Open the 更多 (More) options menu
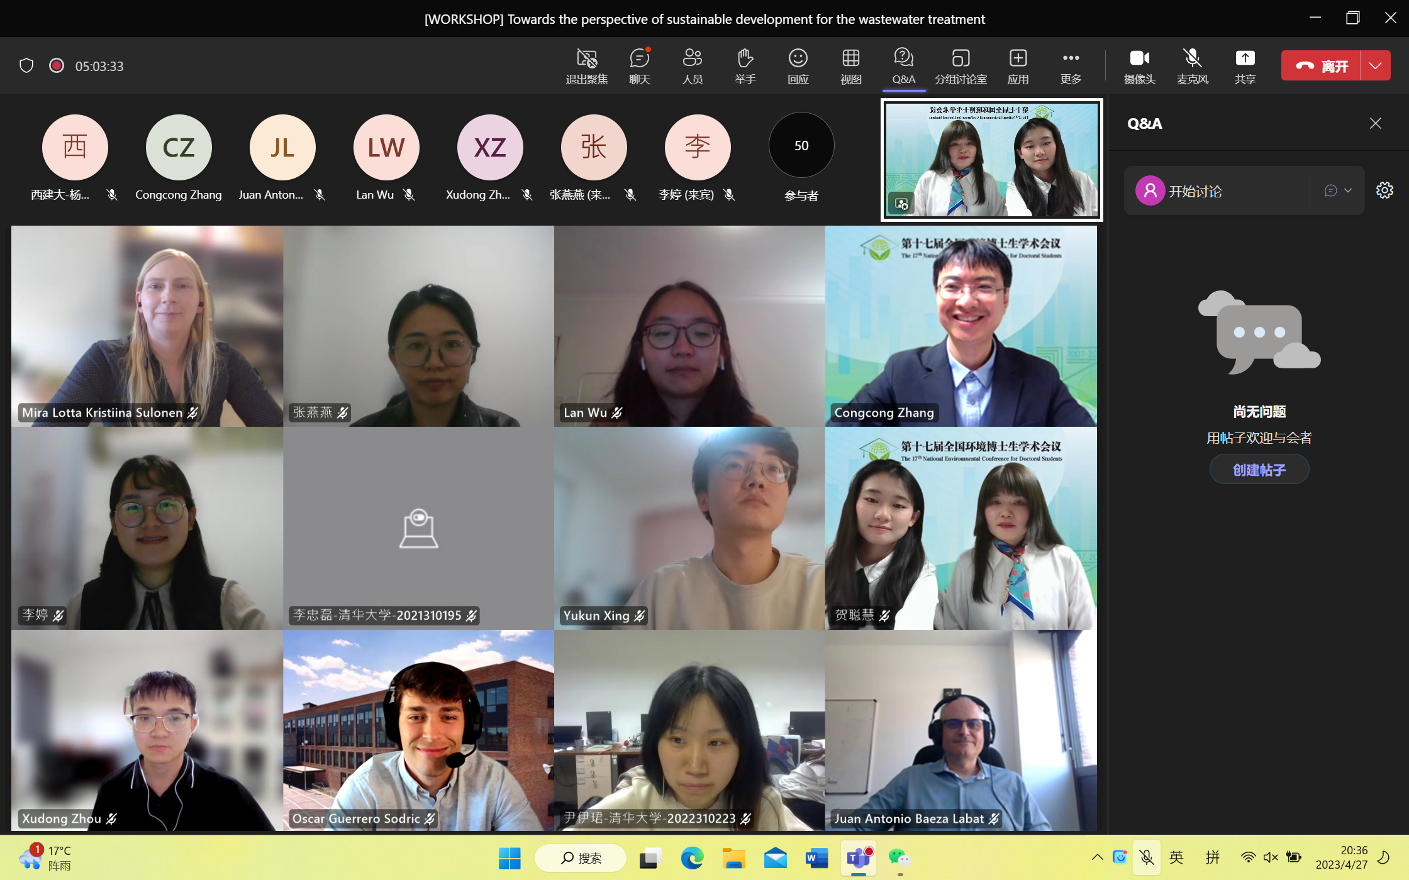Image resolution: width=1409 pixels, height=880 pixels. [x=1070, y=65]
